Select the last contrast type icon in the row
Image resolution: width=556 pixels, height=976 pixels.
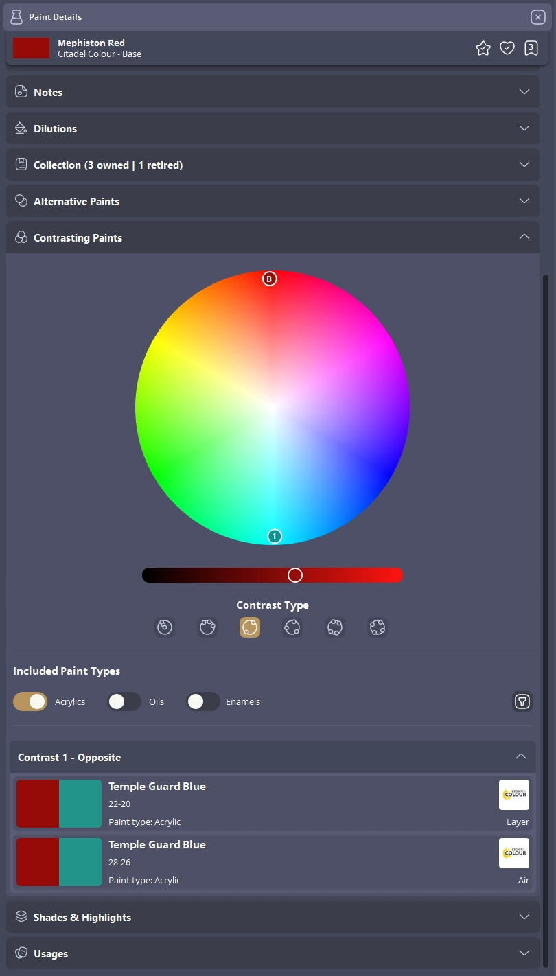click(x=377, y=627)
